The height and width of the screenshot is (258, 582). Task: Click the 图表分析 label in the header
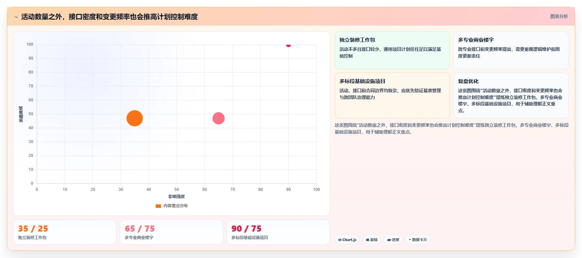point(559,16)
